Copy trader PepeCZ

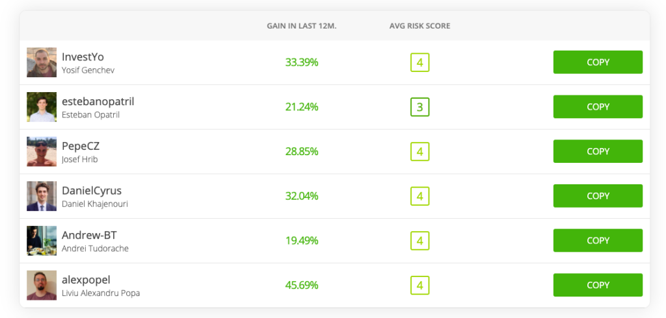(598, 151)
